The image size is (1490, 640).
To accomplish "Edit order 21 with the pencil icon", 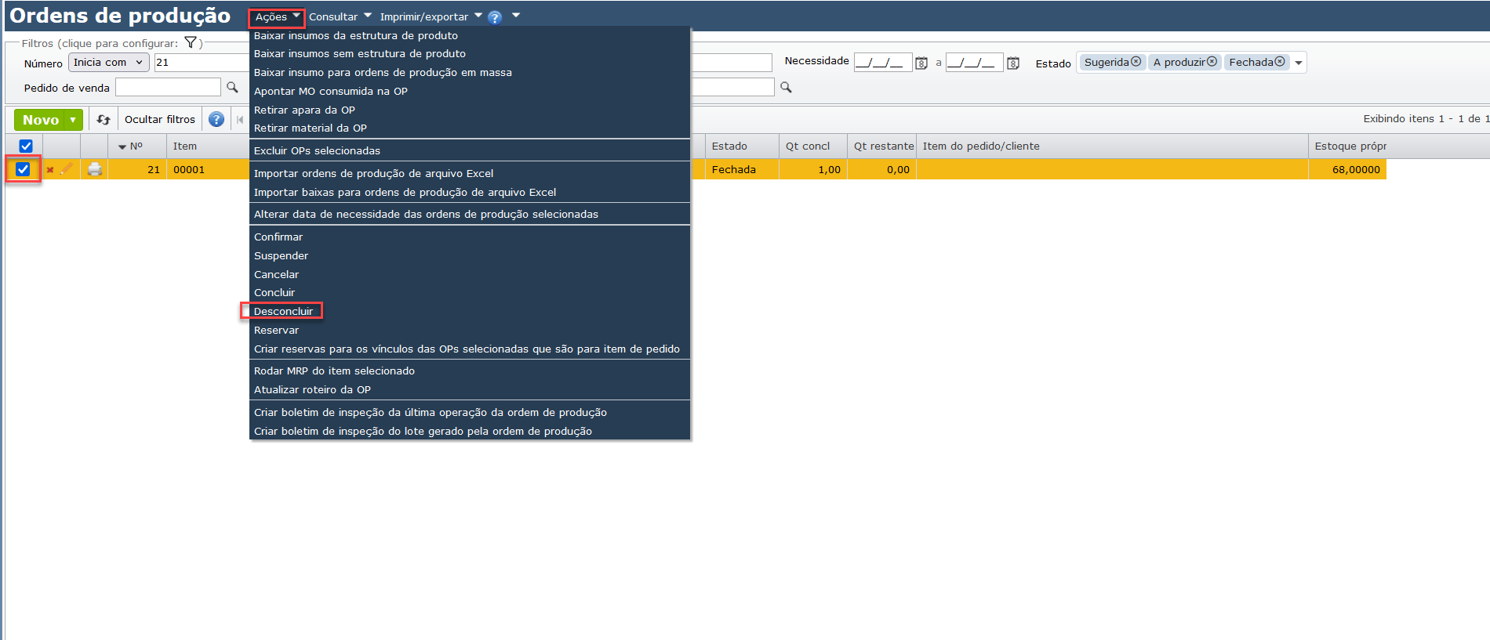I will point(67,168).
